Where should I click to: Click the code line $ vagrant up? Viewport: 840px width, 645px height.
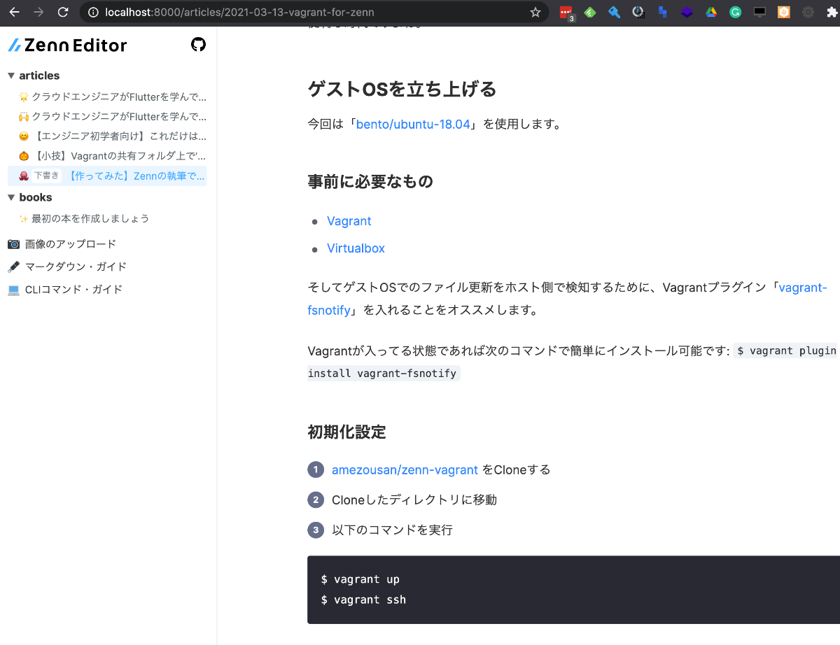click(360, 579)
